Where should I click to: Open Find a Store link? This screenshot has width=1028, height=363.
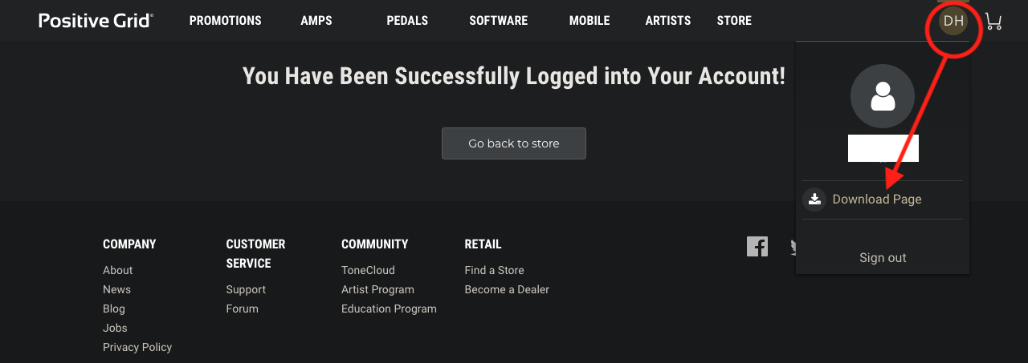pos(494,270)
